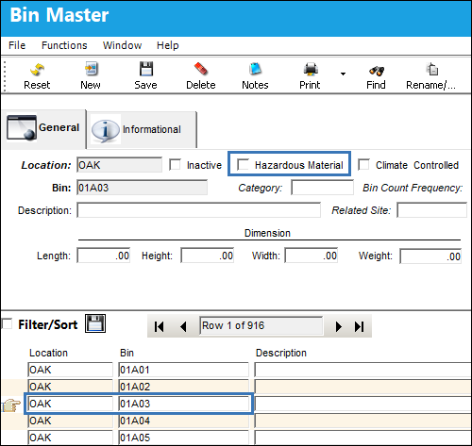Click the Row 1 of 916 field
472x446 pixels.
tap(261, 325)
